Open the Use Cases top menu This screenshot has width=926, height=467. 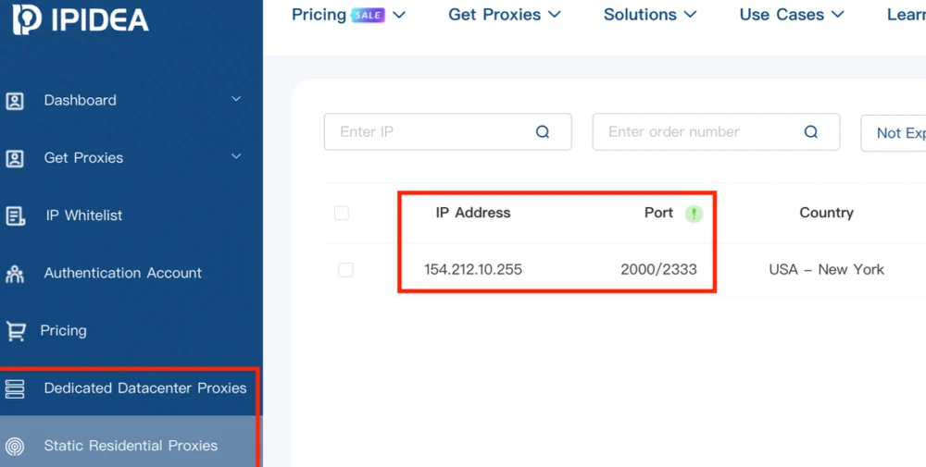click(x=792, y=15)
